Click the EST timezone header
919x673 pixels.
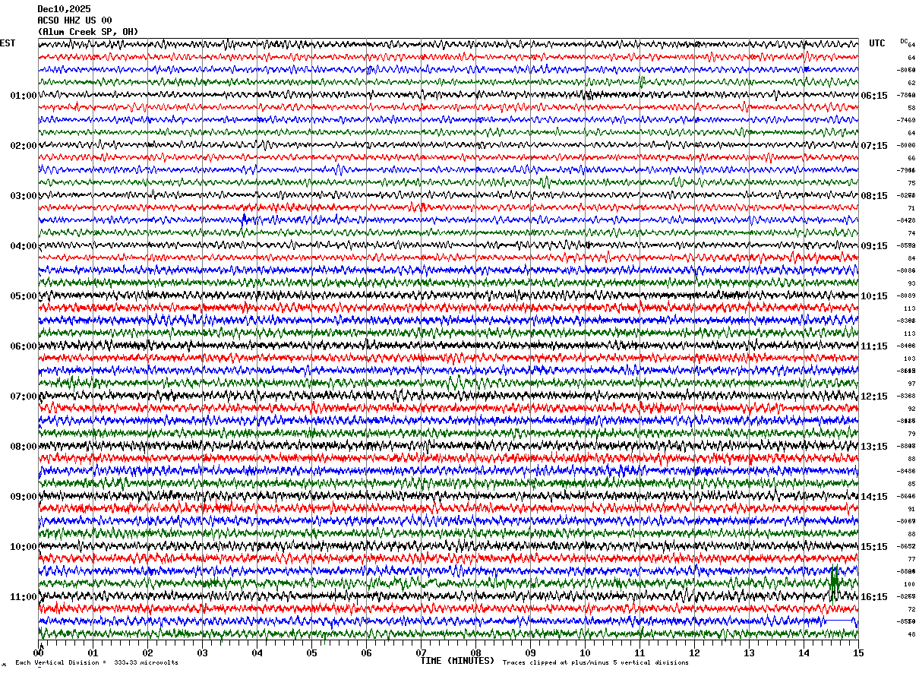pyautogui.click(x=8, y=43)
